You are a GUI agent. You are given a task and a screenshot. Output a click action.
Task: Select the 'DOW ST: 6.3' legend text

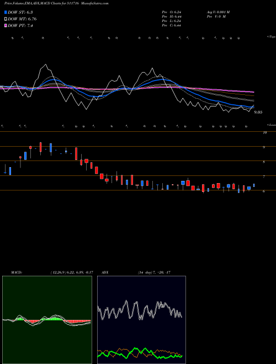[20, 13]
